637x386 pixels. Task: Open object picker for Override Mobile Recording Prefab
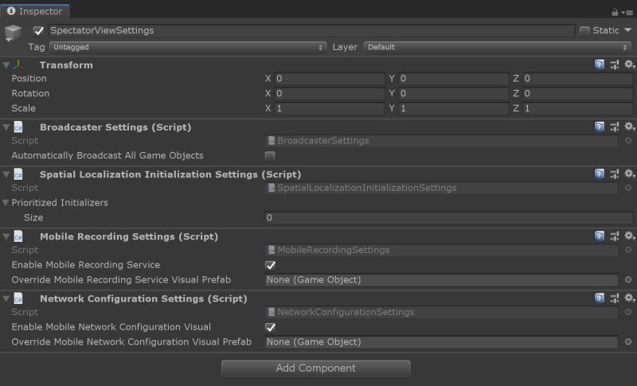click(x=628, y=279)
